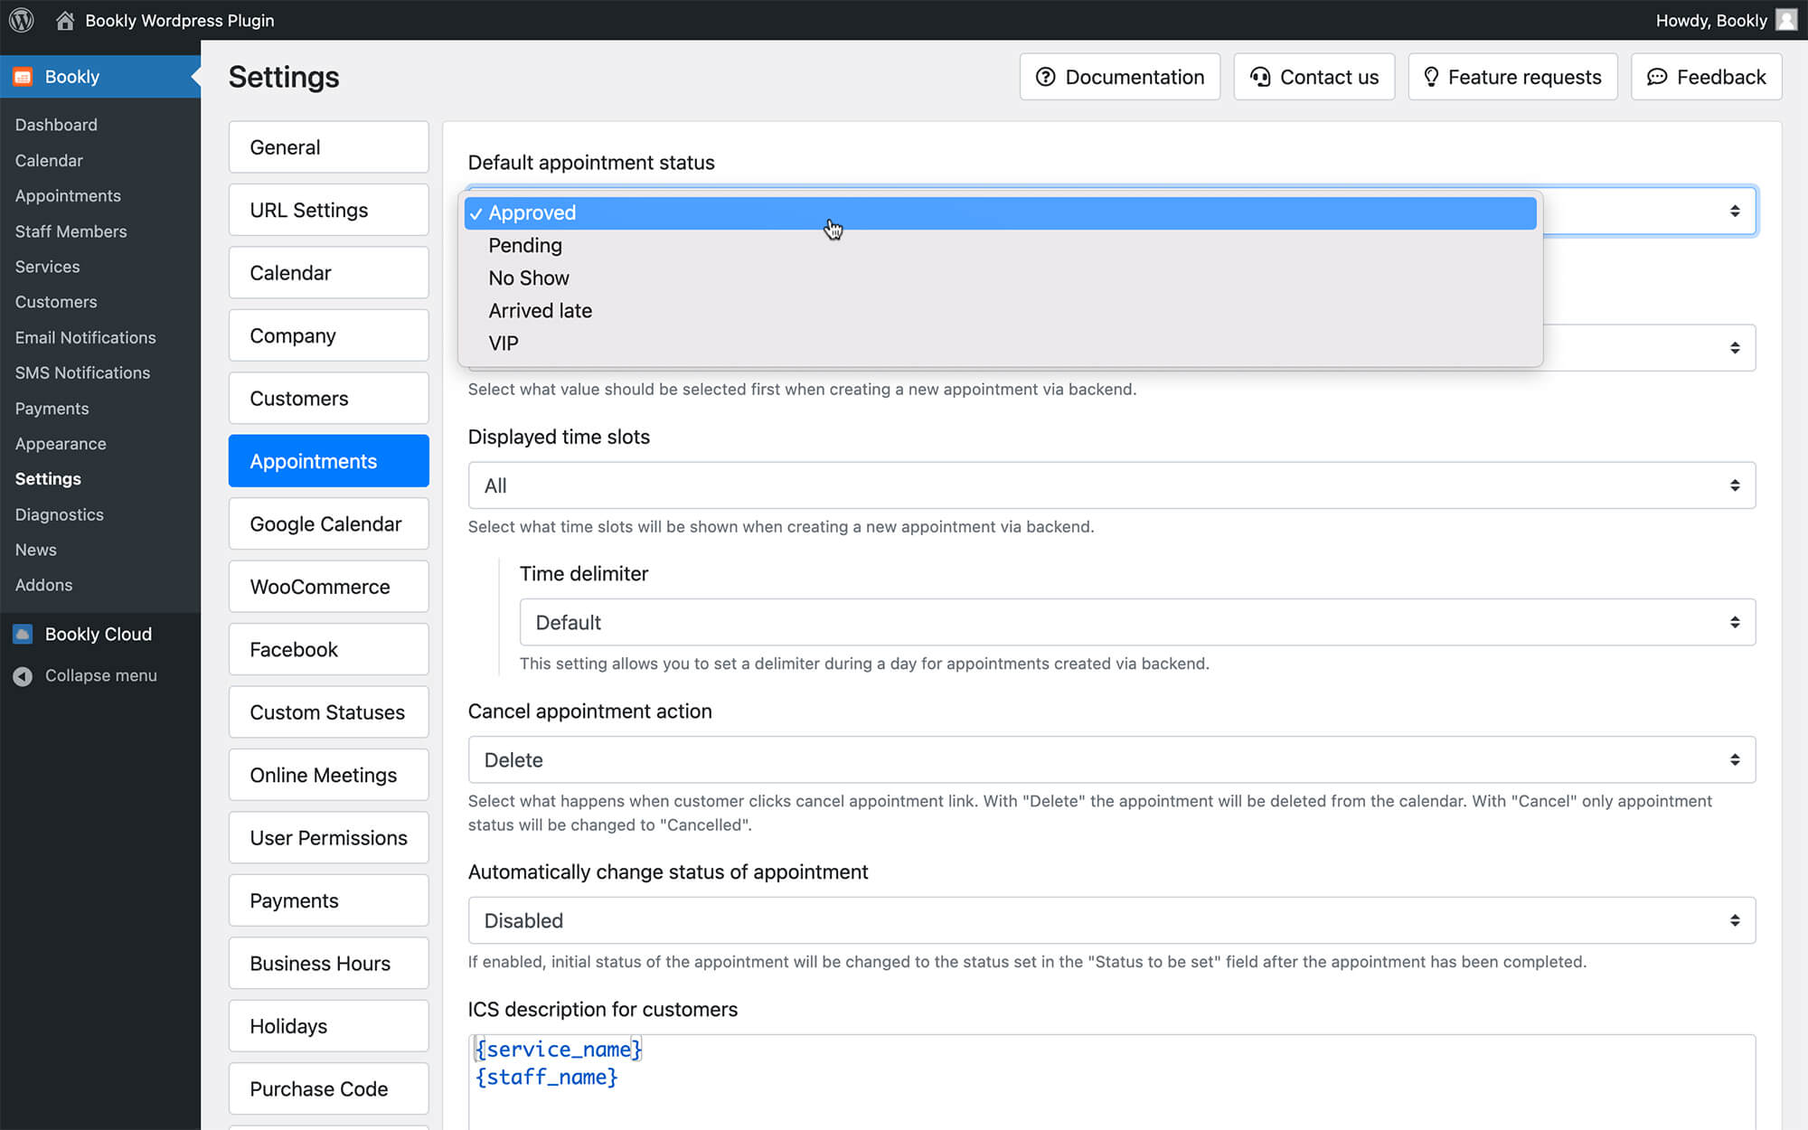Open Online Meetings settings tab
Screen dimensions: 1808x1130
(328, 775)
